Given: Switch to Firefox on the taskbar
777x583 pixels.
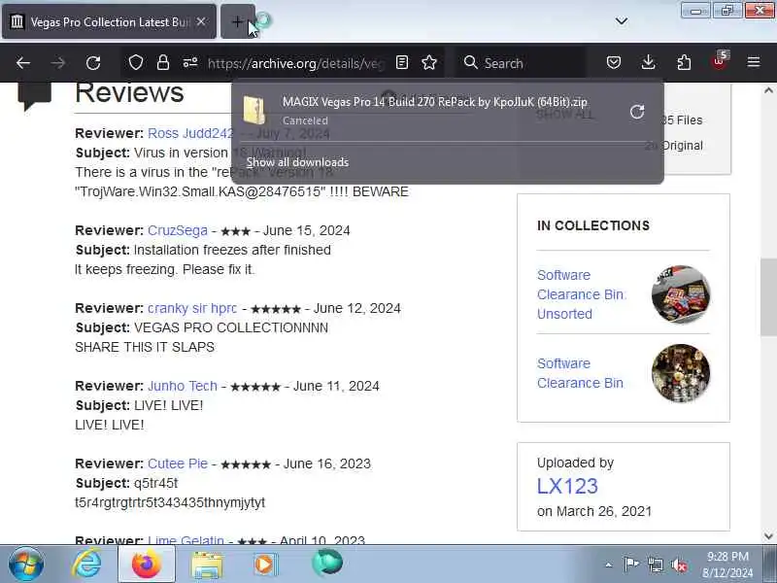Looking at the screenshot, I should coord(147,565).
